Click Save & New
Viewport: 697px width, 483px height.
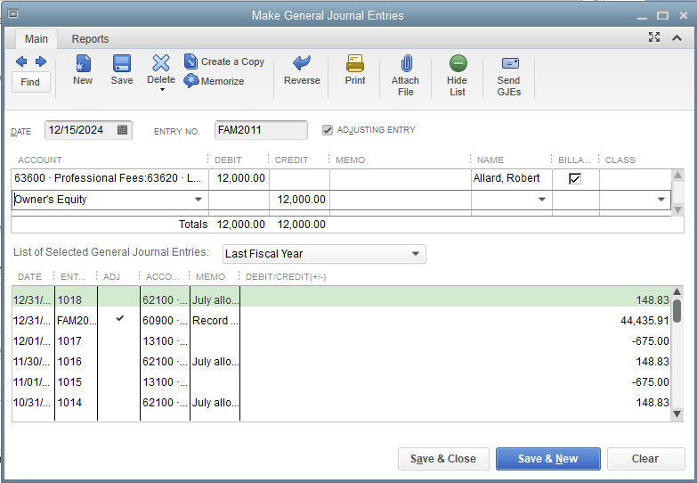pyautogui.click(x=548, y=459)
